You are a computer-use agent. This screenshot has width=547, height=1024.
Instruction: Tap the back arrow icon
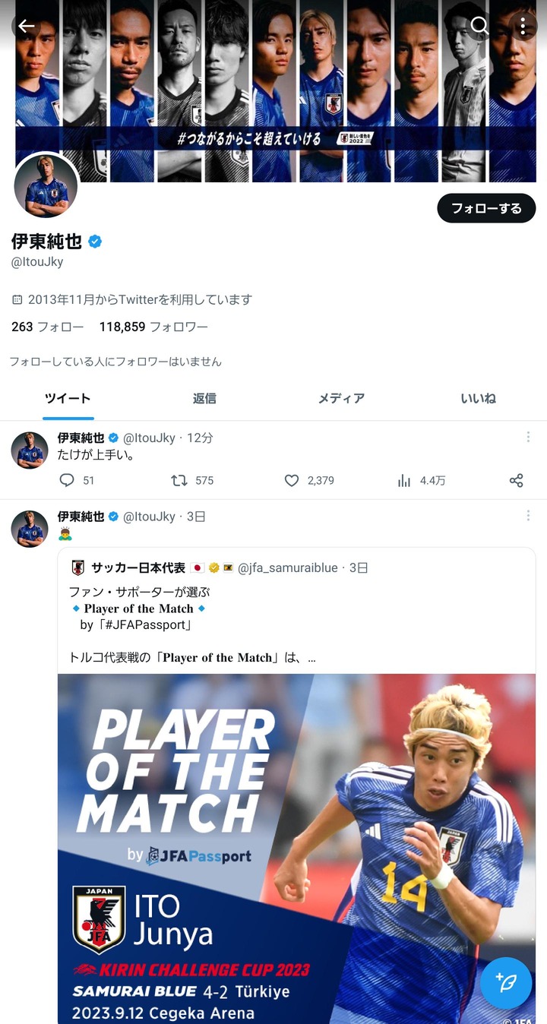[x=27, y=27]
